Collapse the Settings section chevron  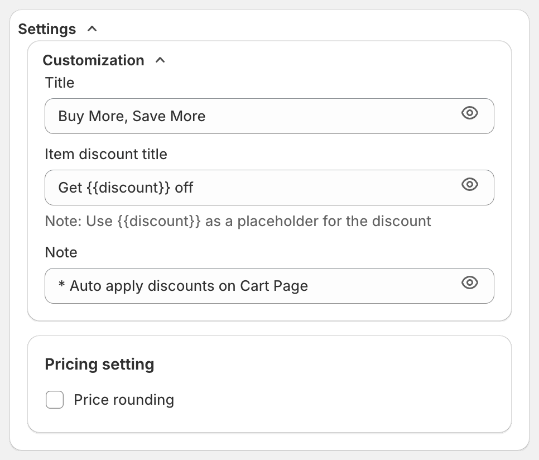[92, 29]
